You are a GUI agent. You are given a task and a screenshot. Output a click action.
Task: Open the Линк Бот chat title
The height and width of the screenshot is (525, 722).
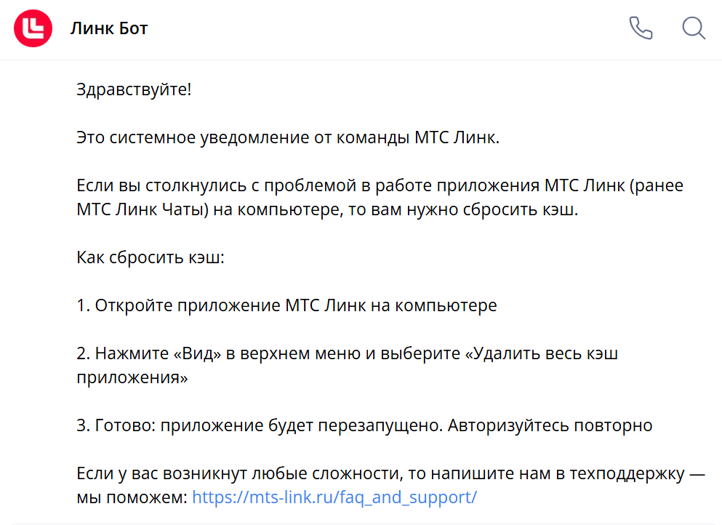pyautogui.click(x=109, y=29)
